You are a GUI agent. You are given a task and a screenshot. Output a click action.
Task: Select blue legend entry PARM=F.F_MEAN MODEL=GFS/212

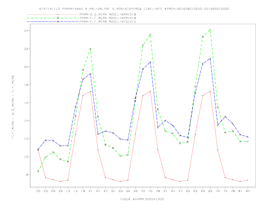[108, 22]
